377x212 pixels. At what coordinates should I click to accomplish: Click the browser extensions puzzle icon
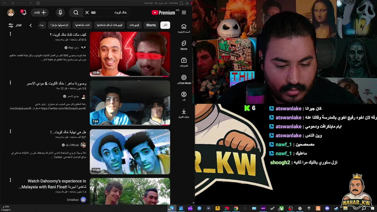(38, 3)
